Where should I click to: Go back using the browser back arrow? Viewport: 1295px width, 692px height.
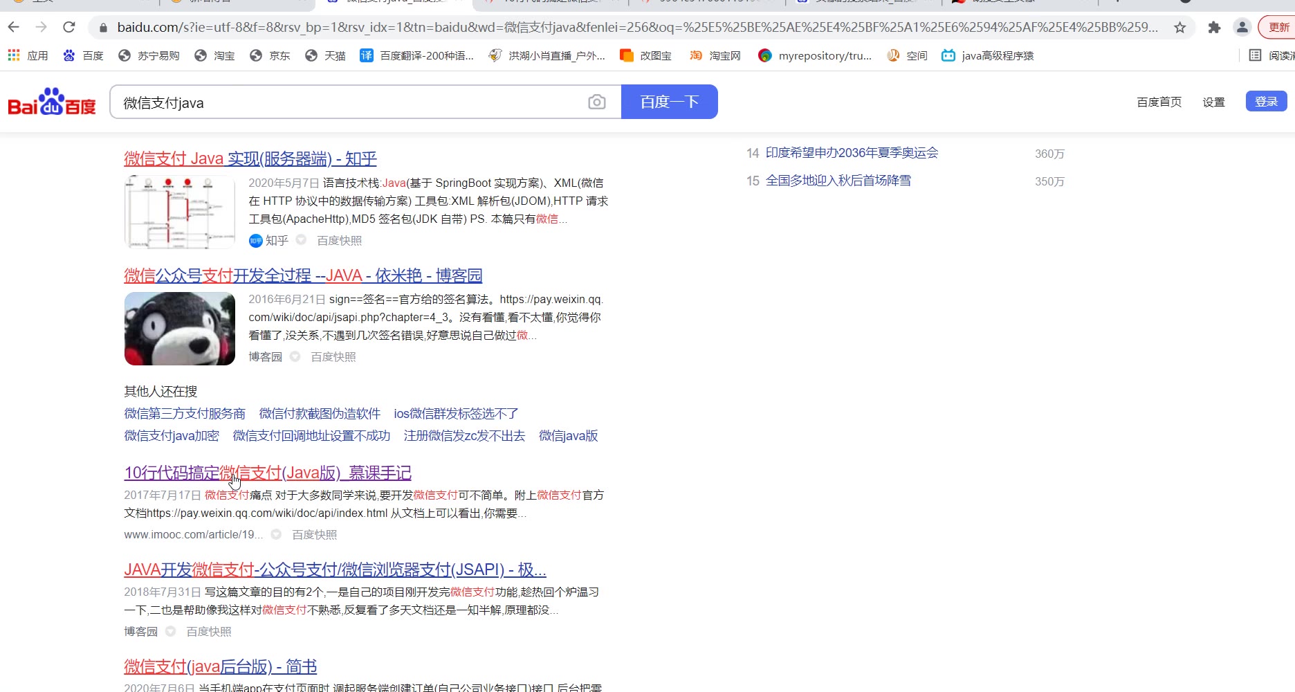14,27
